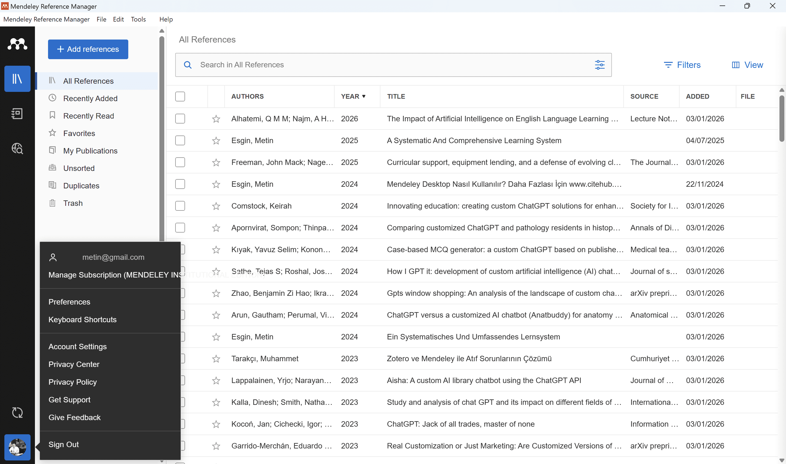Check the box for Mendeley Desktop Nasıl Kullanılır row
Image resolution: width=786 pixels, height=464 pixels.
(180, 184)
